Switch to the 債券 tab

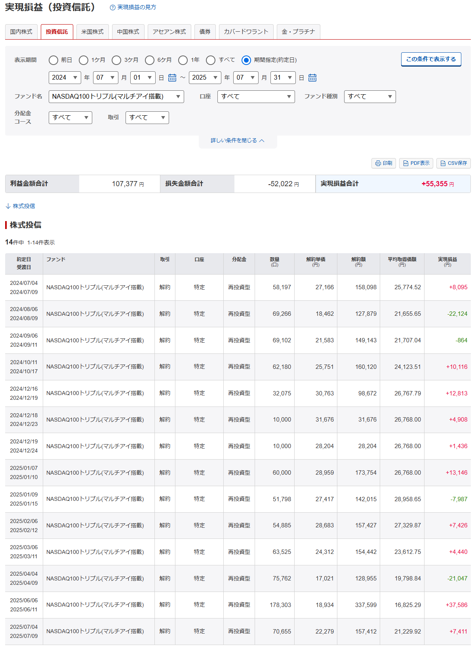205,32
